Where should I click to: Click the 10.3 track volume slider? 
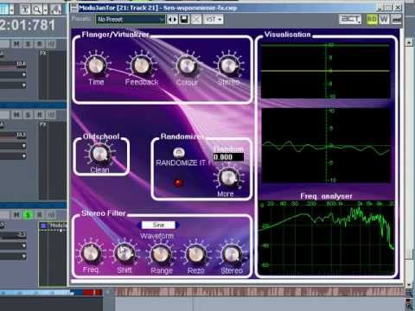[x=13, y=135]
